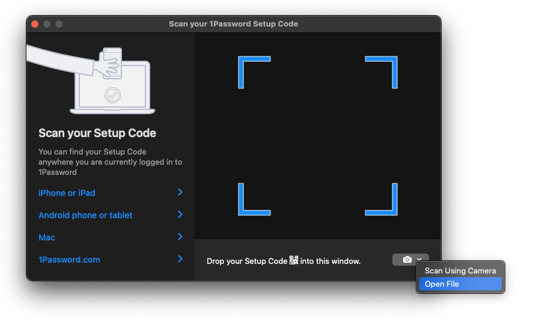Click the 'Scan your Setup Code' heading

click(97, 133)
